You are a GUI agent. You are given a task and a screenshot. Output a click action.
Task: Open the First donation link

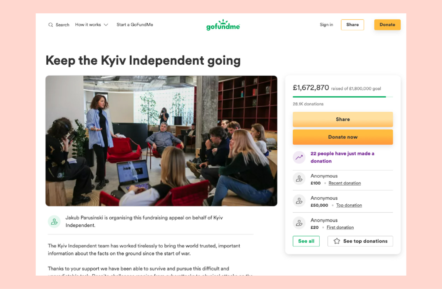tap(340, 227)
